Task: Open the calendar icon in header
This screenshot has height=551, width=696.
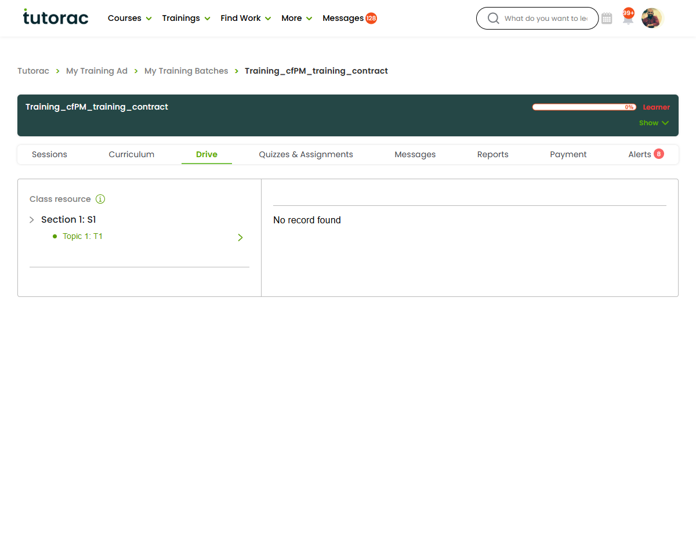Action: click(x=607, y=19)
